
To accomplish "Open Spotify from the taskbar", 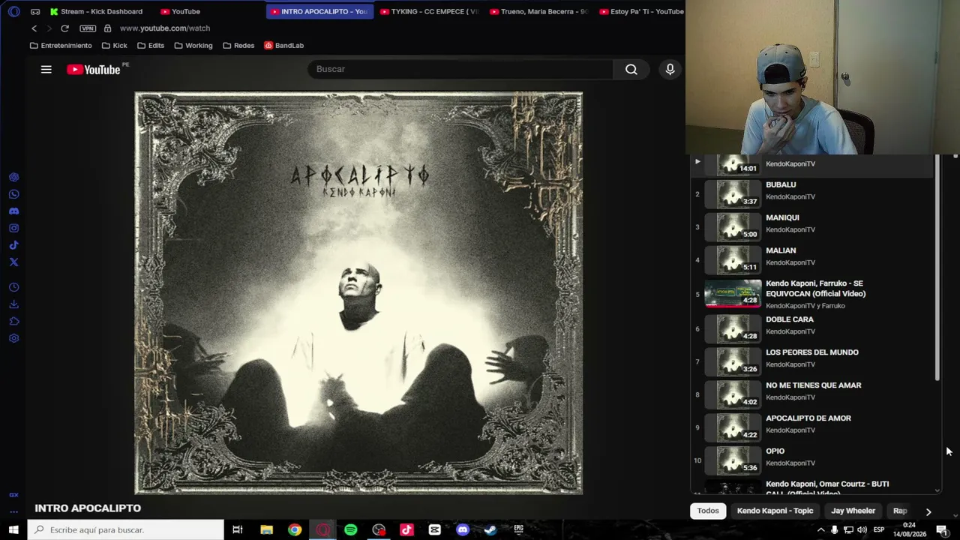I will click(350, 529).
